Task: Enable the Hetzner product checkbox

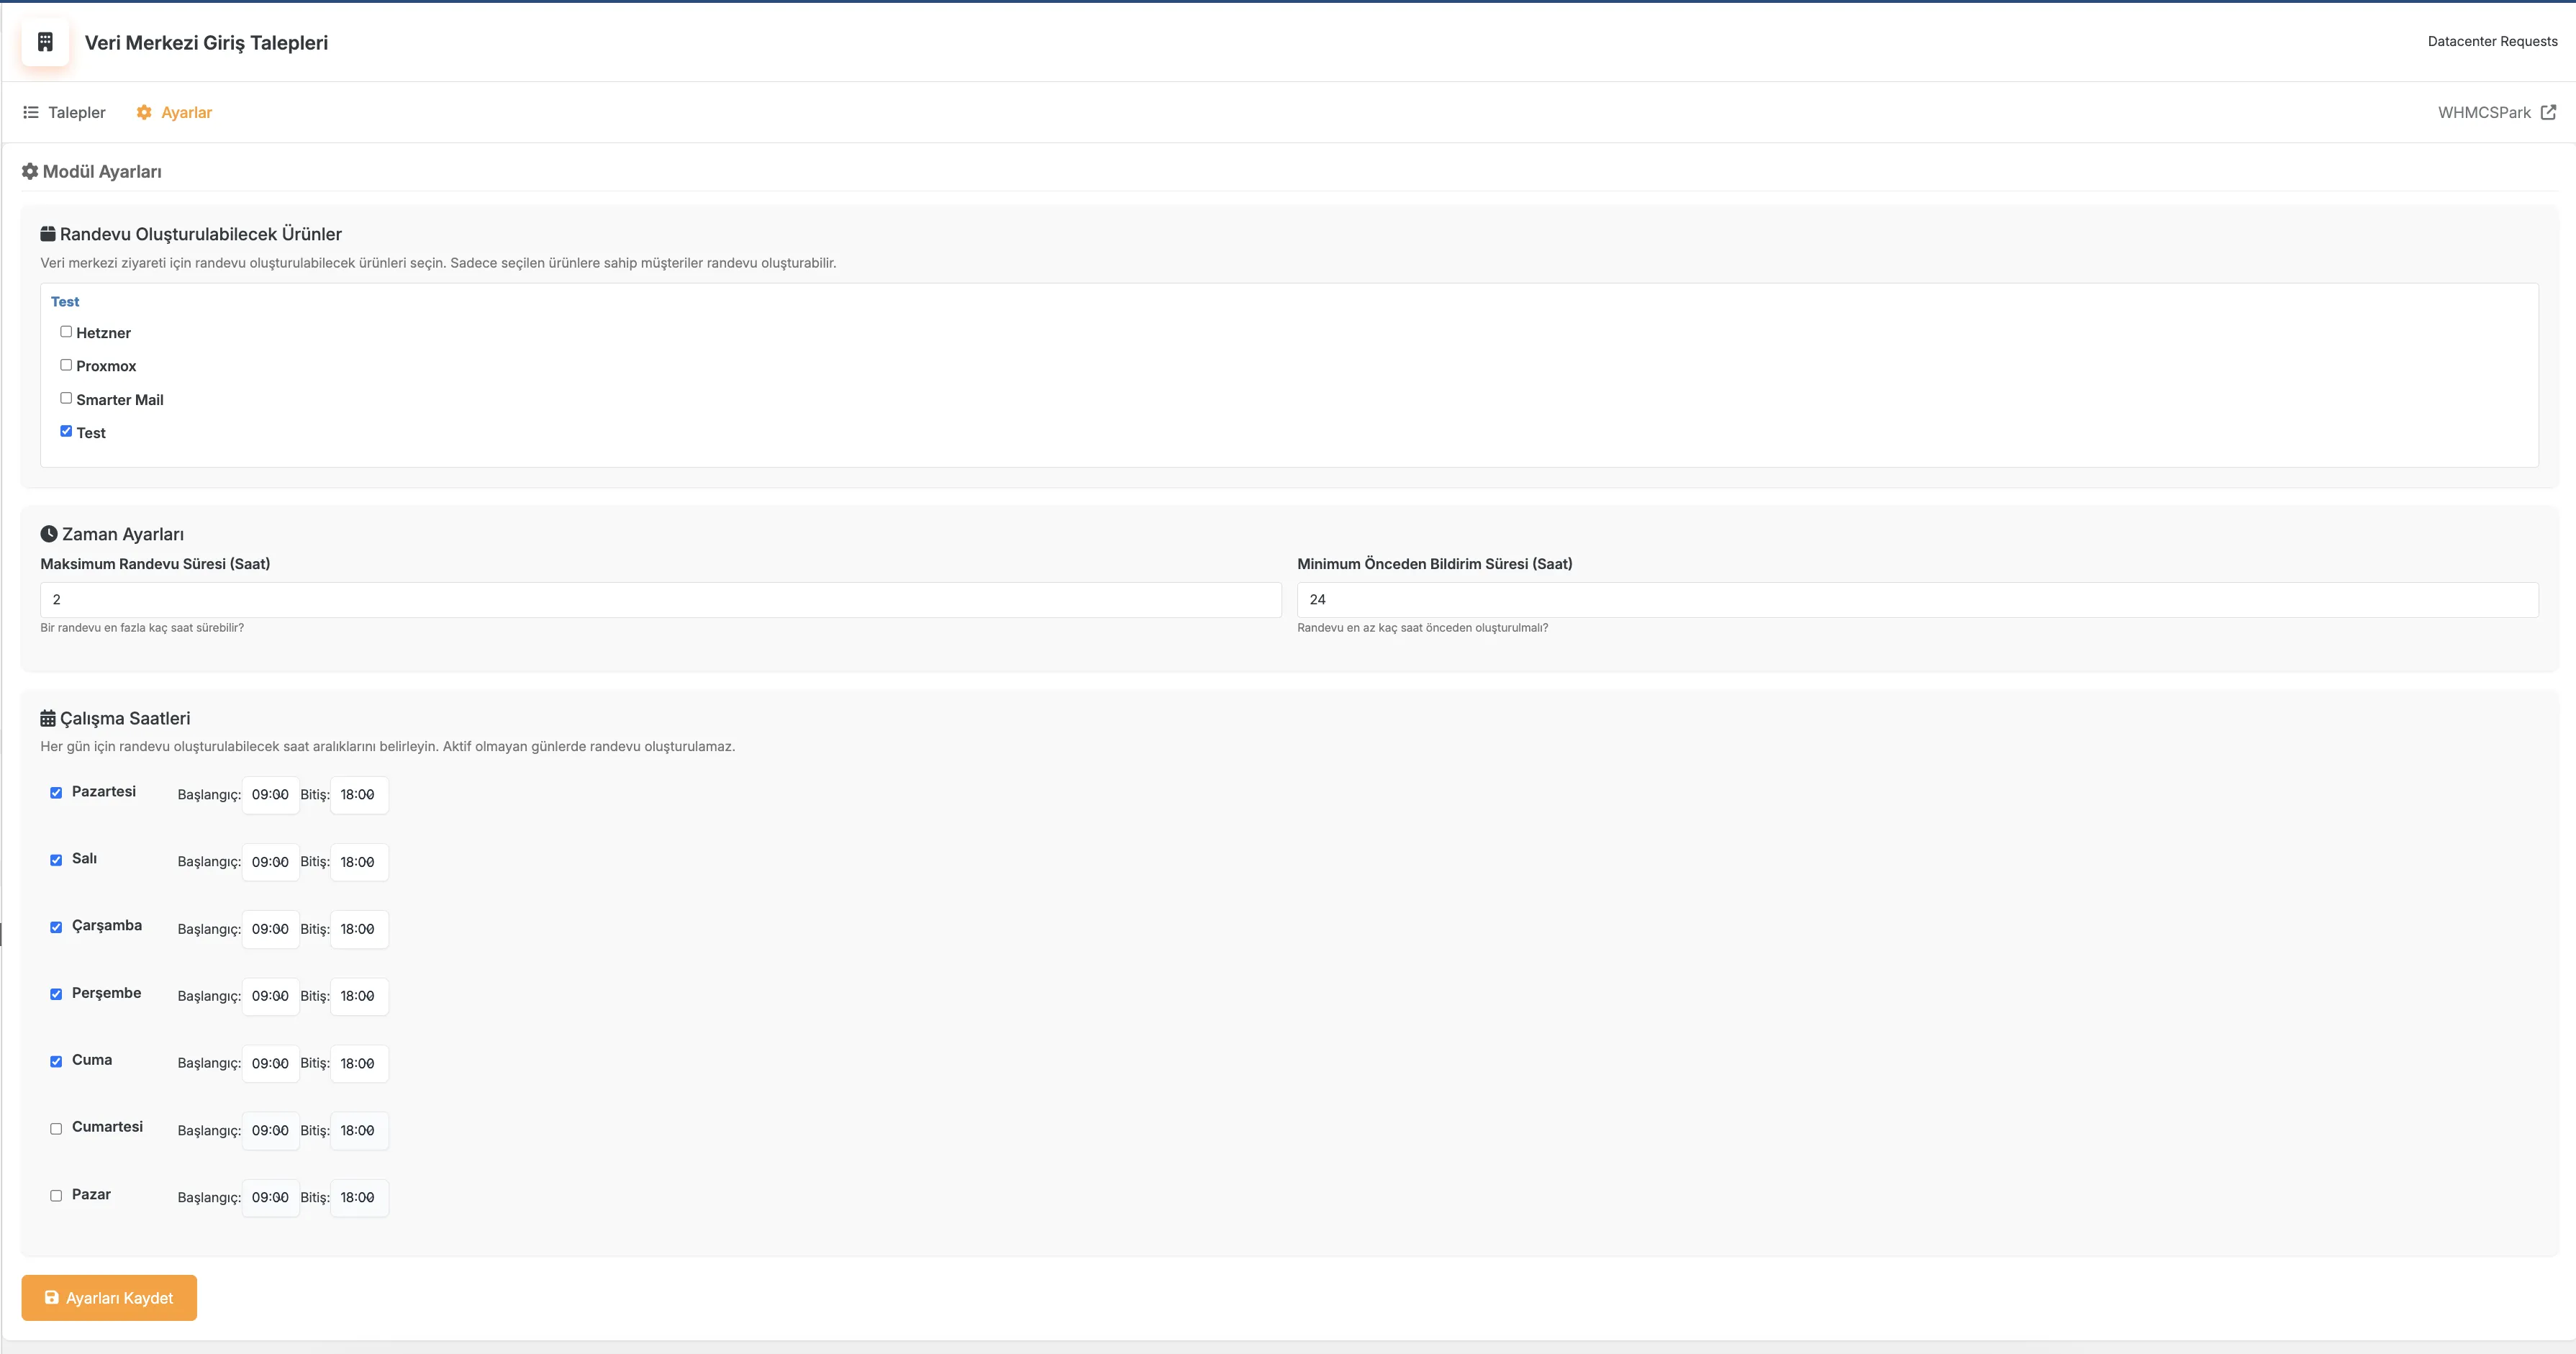Action: [66, 331]
